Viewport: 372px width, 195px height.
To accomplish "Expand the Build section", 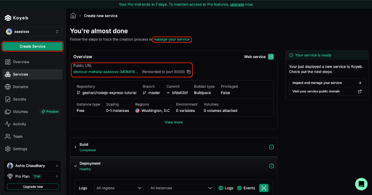I will click(75, 147).
